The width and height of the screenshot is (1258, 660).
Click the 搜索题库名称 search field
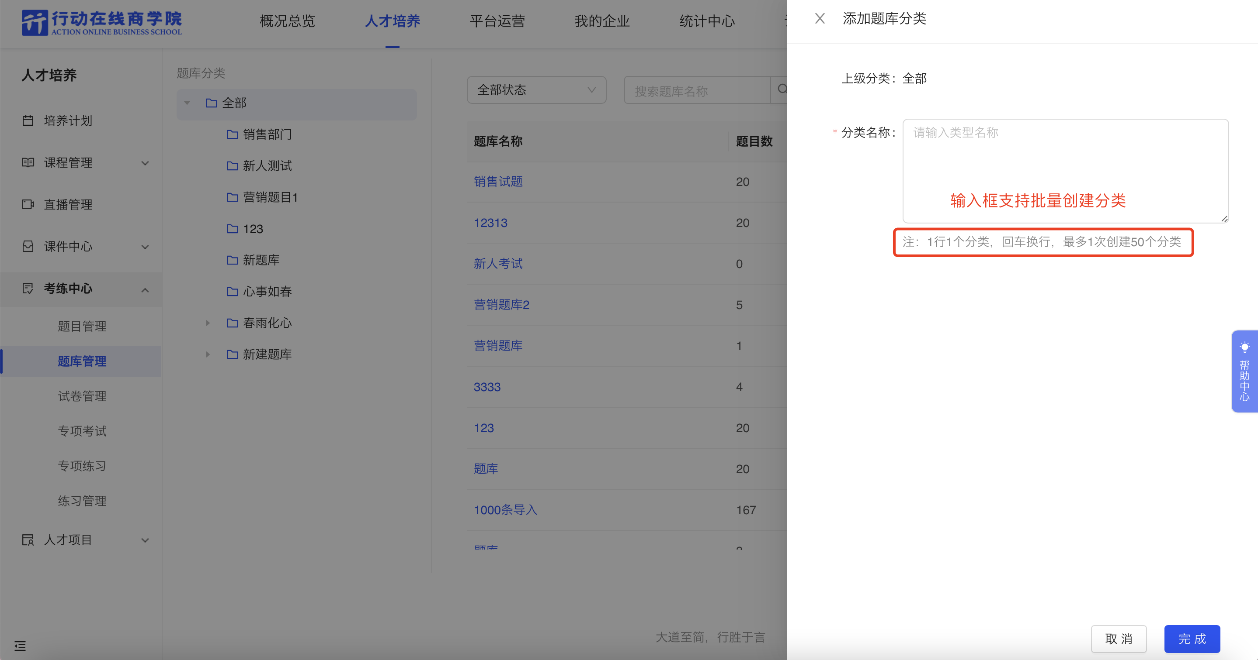pos(697,90)
